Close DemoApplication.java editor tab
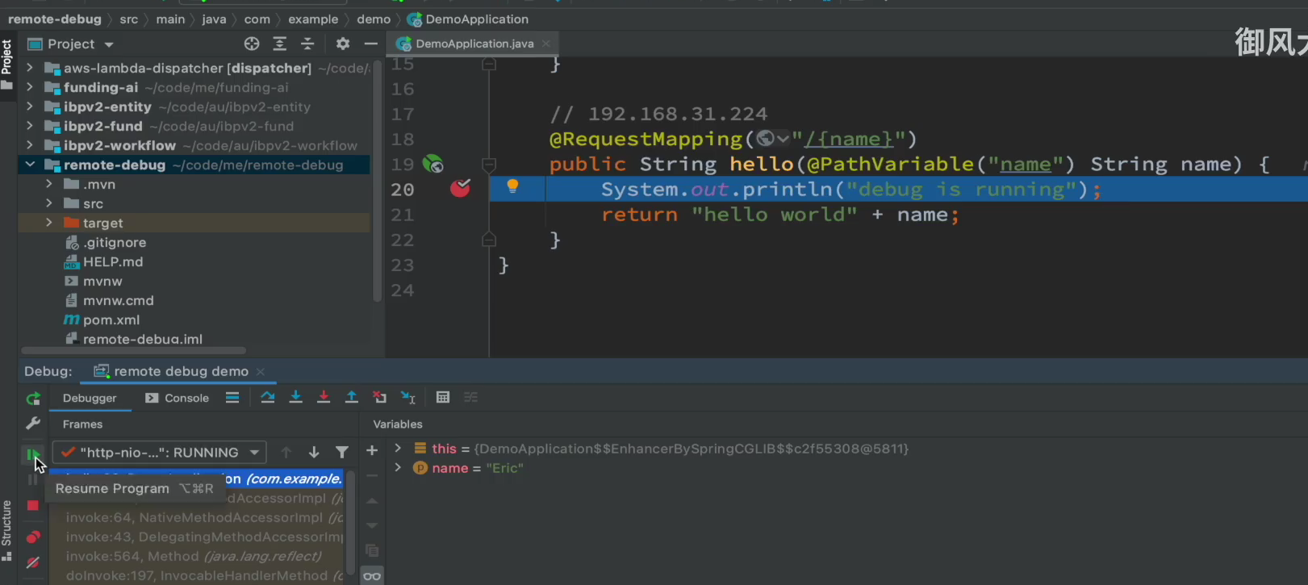Image resolution: width=1308 pixels, height=585 pixels. point(546,44)
